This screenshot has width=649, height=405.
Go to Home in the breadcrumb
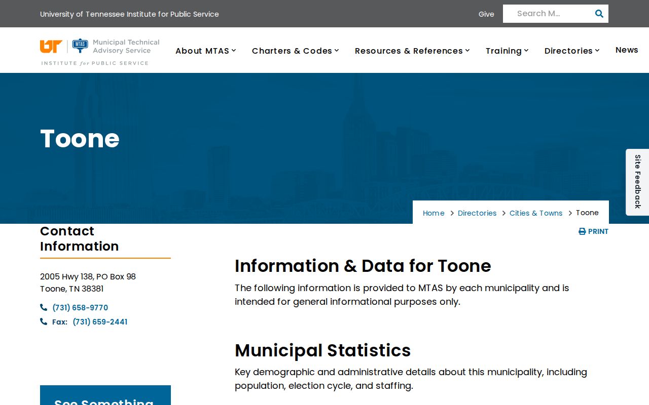(434, 213)
